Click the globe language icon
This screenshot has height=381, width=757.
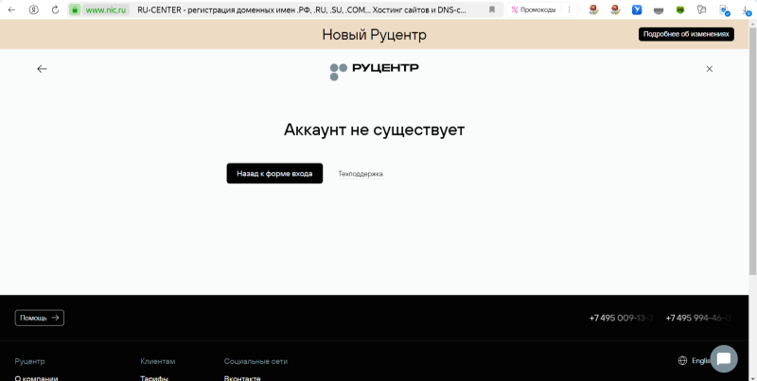tap(682, 360)
